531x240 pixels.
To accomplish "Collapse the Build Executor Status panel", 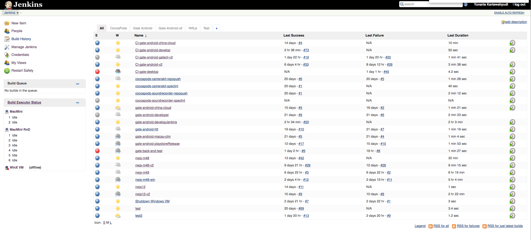I will [78, 103].
